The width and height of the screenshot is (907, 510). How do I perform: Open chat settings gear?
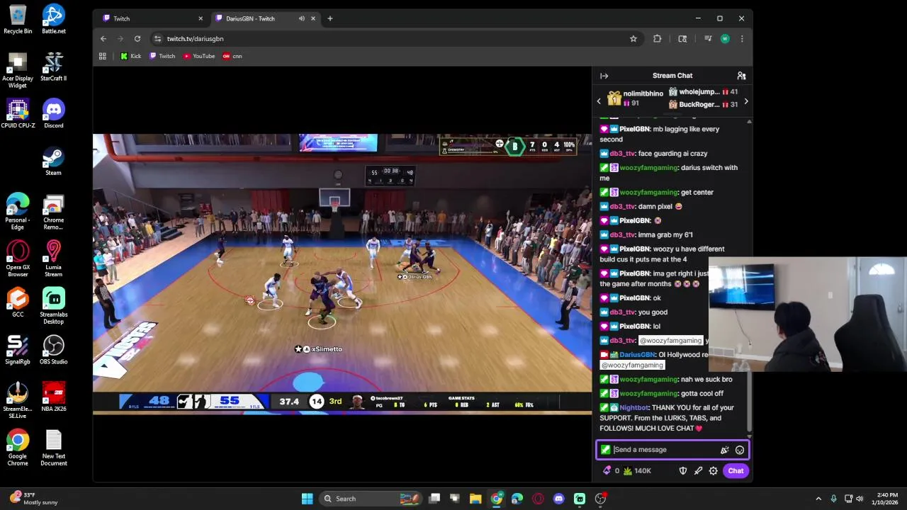point(714,470)
